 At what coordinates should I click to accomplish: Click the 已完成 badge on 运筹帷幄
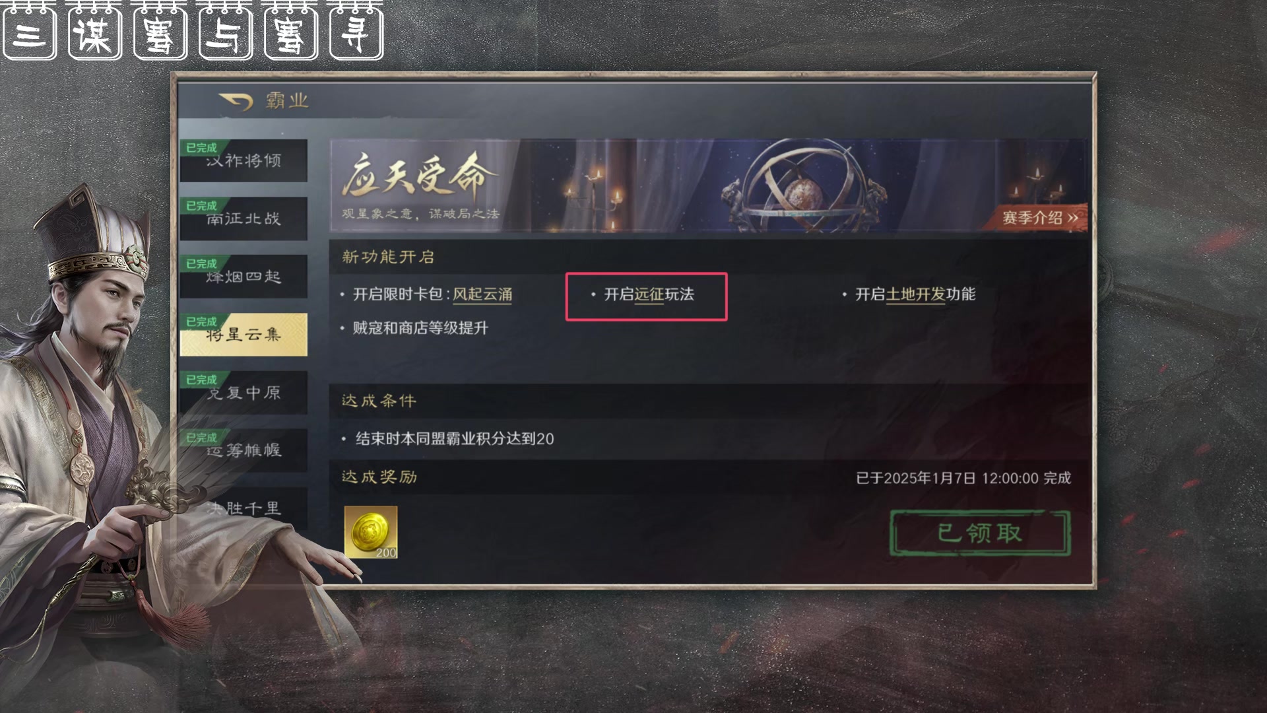201,438
